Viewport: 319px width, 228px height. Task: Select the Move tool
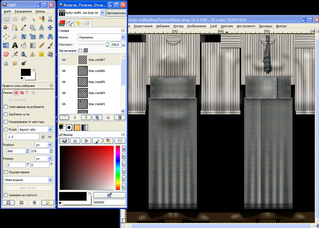click(50, 28)
